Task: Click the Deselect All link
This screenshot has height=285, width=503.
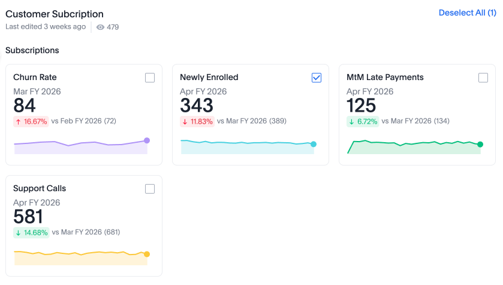Action: pyautogui.click(x=467, y=13)
